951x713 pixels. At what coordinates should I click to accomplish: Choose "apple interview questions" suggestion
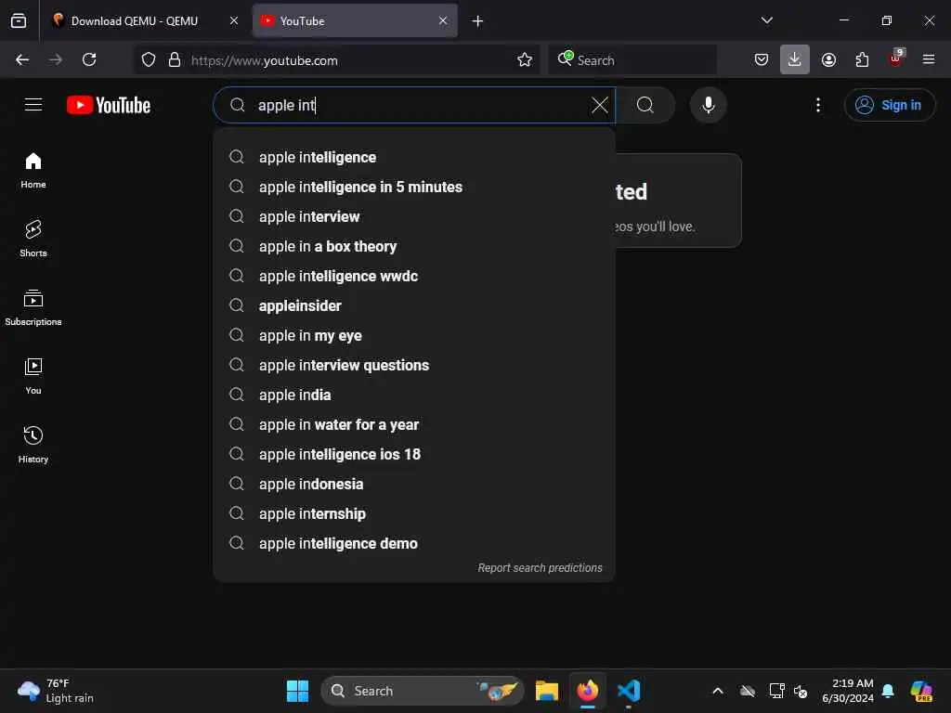point(414,365)
